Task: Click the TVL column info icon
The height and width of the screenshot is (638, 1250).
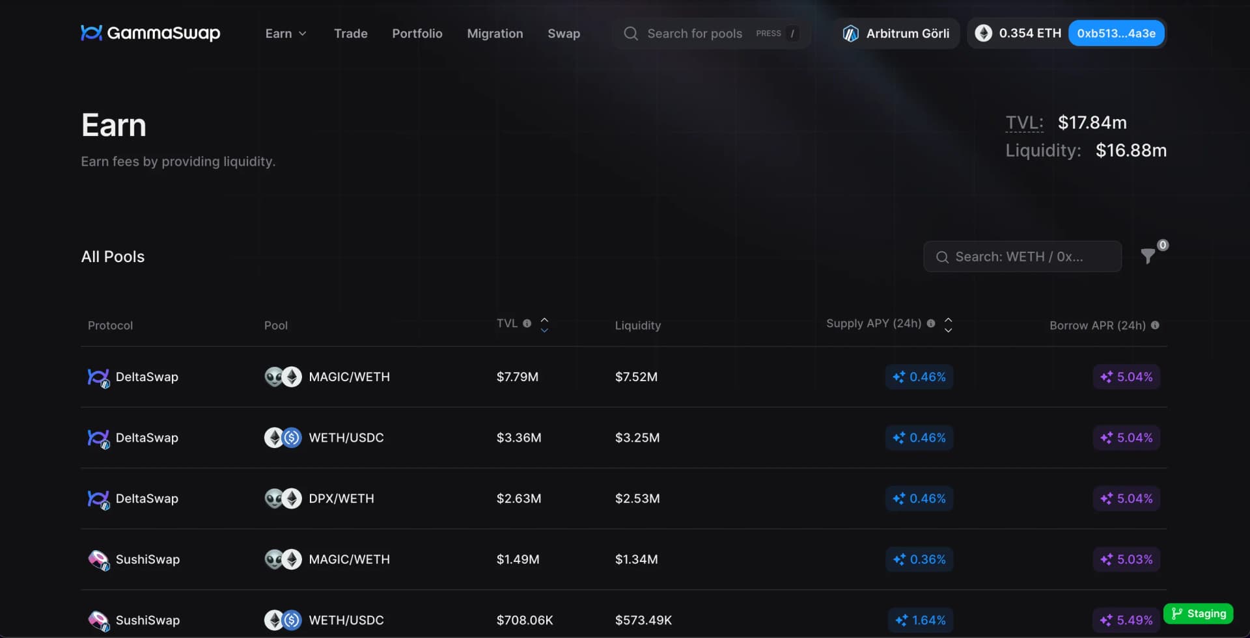Action: pos(527,323)
